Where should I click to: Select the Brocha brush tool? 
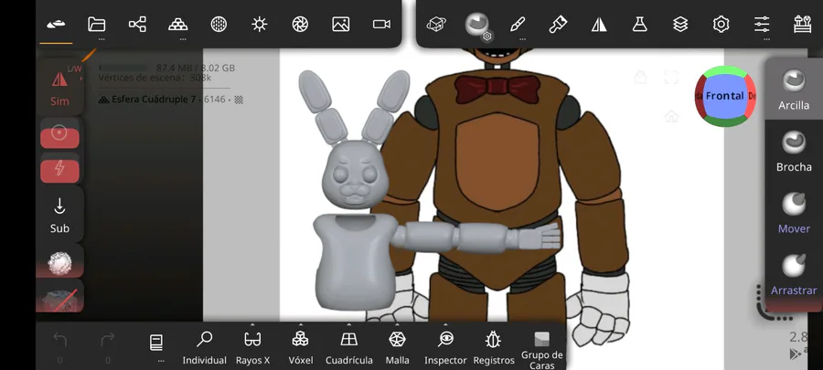point(794,151)
